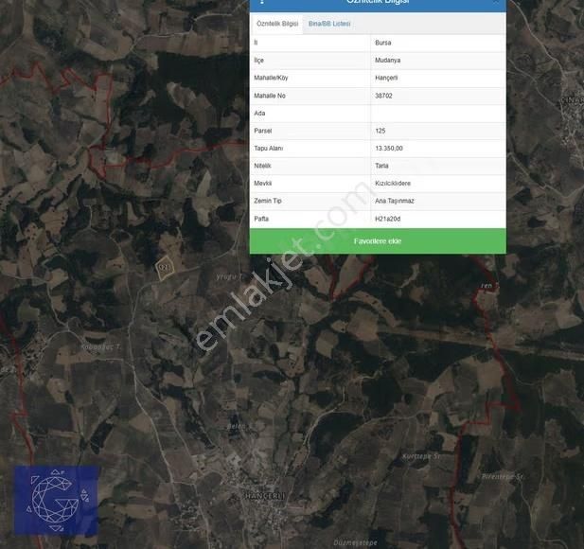
Task: Select the Bursa value in the İl row
Action: (383, 43)
